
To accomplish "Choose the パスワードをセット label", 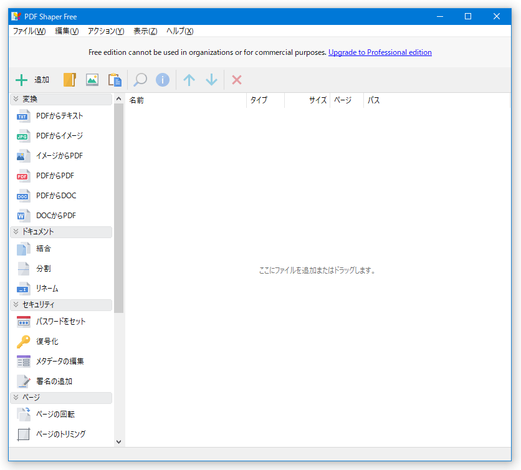I will [x=61, y=322].
